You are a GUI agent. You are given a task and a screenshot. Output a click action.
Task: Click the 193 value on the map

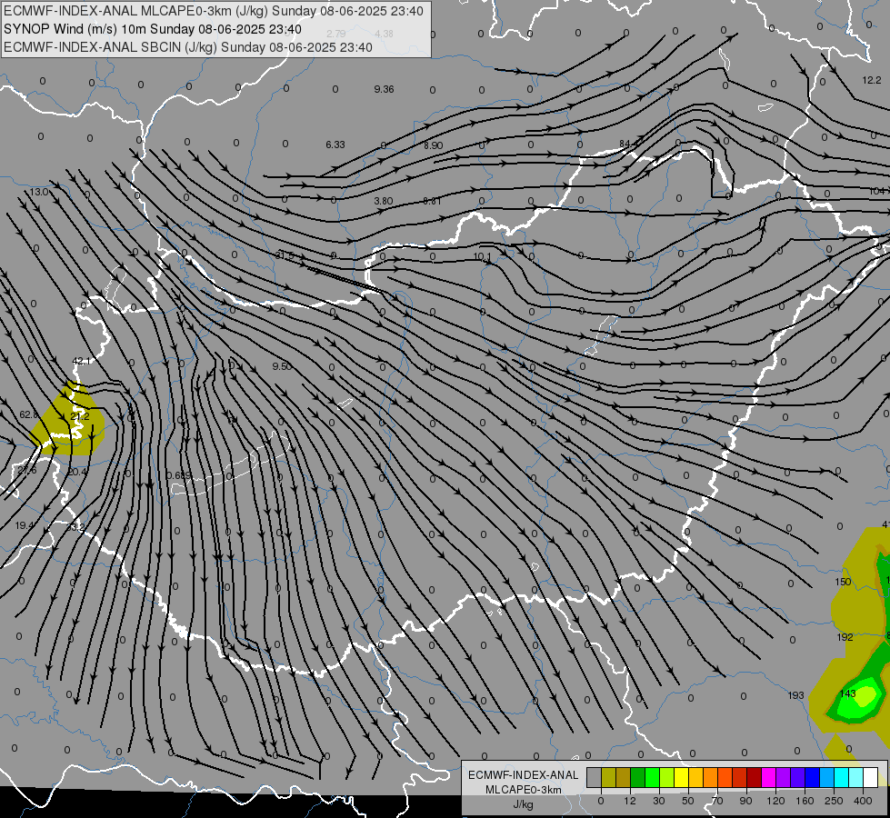click(795, 695)
